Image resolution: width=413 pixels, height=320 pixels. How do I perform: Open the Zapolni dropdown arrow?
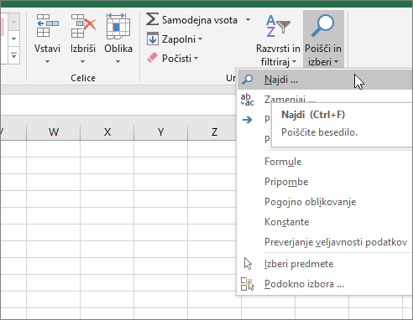click(201, 39)
